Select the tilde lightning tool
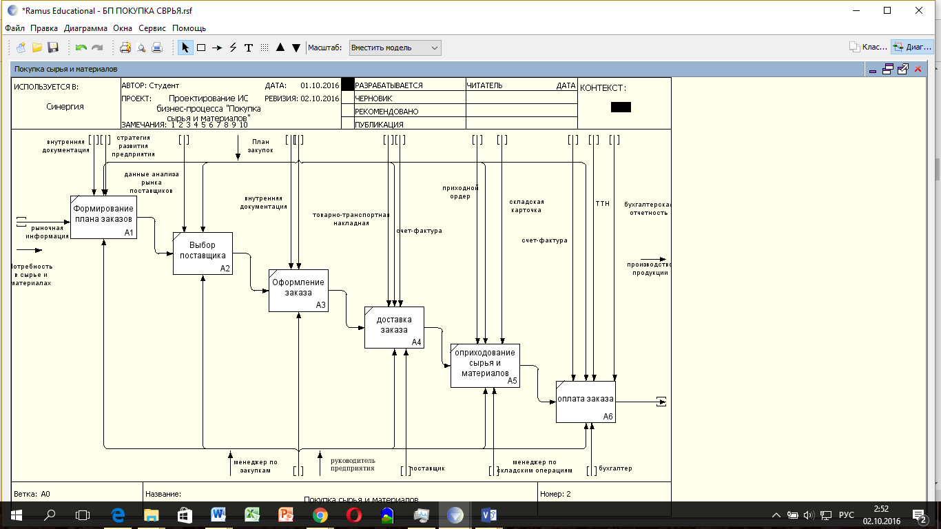 click(233, 48)
